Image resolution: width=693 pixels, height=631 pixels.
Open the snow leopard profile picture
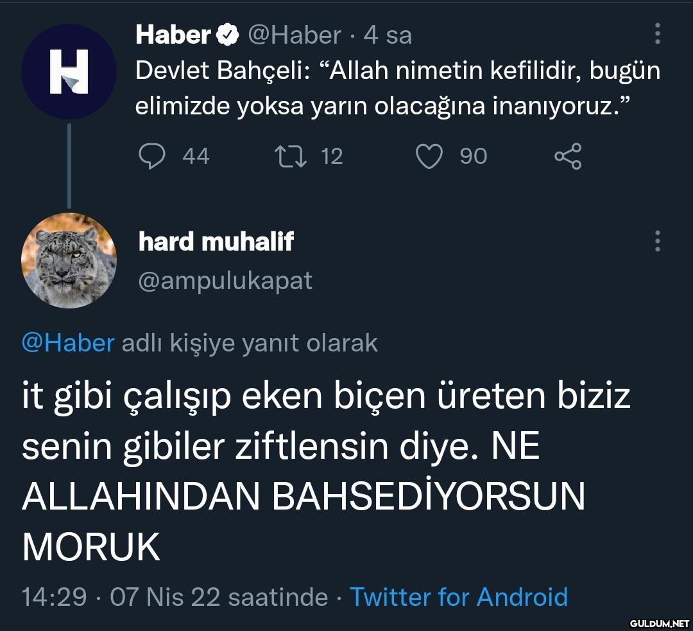coord(69,261)
